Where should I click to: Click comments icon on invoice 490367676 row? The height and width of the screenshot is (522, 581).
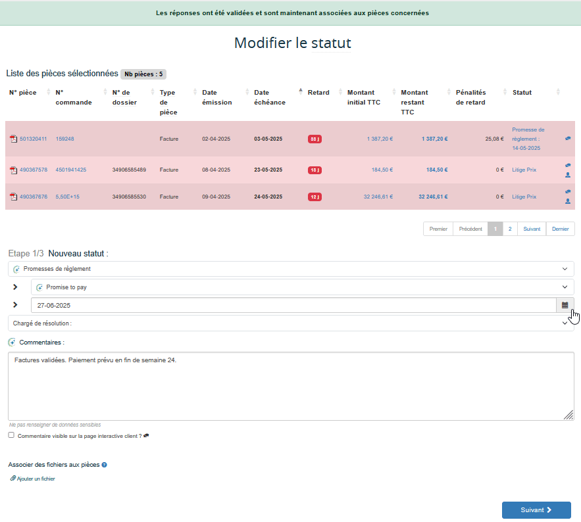click(x=567, y=192)
